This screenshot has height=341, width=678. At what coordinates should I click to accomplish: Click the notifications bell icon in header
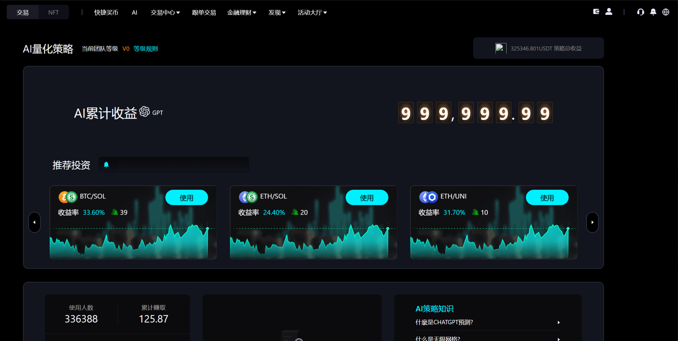(653, 12)
